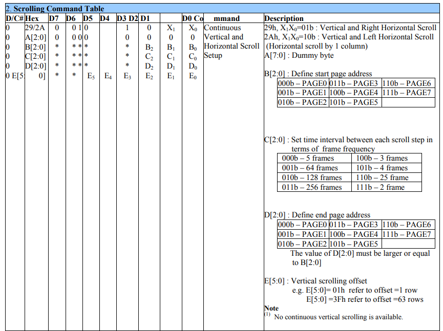Select '001b – PAGE1' in end page table
This screenshot has width=443, height=331.
point(302,234)
